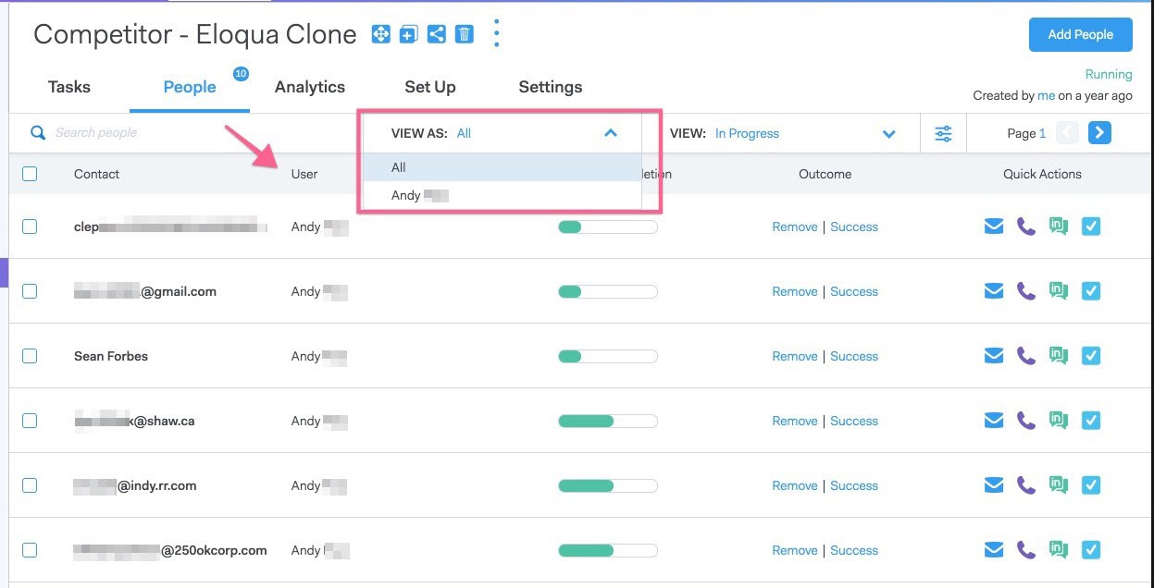Viewport: 1154px width, 588px height.
Task: Switch to the Analytics tab
Action: point(310,87)
